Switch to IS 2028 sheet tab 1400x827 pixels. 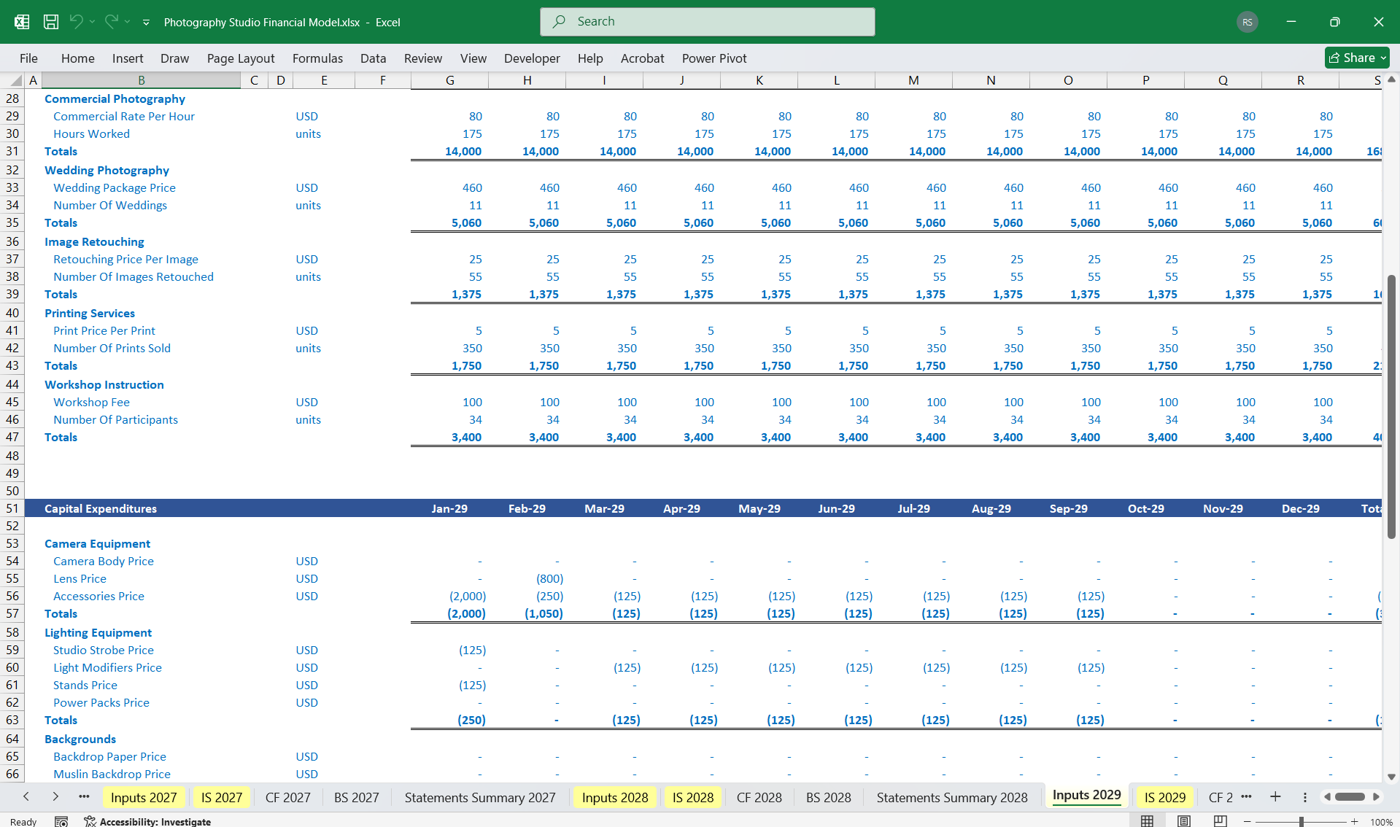pos(693,797)
